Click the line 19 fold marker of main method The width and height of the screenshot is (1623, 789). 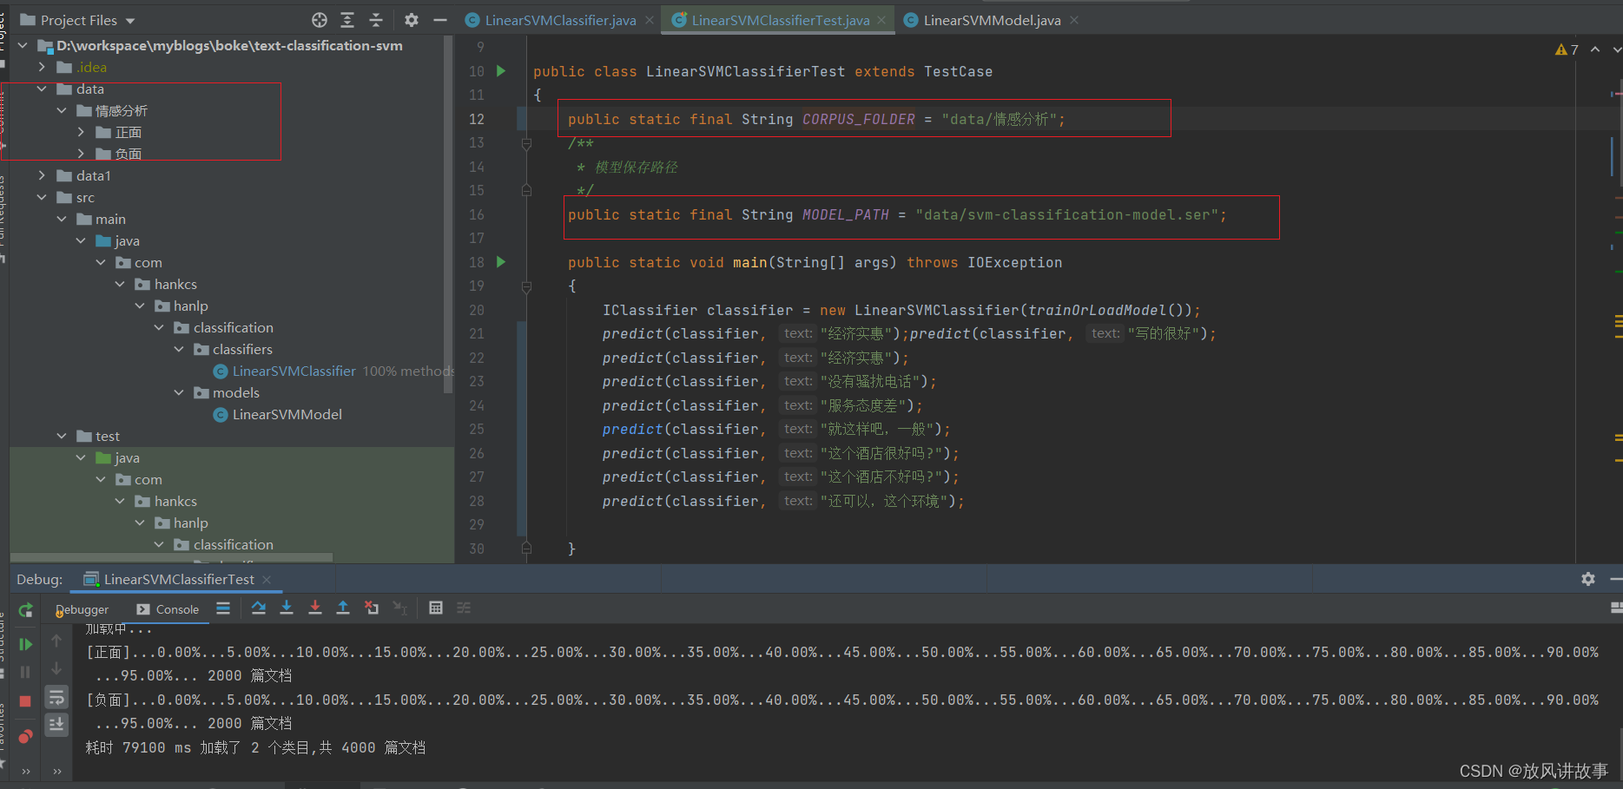coord(526,286)
